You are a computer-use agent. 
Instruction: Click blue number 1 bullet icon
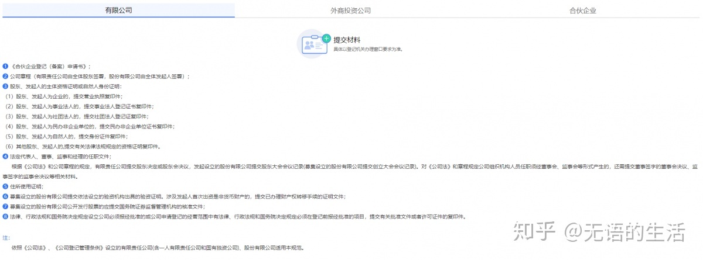click(x=5, y=66)
